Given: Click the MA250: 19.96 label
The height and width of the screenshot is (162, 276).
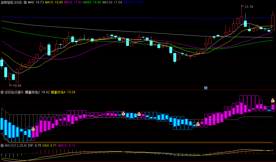Looking at the screenshot, I should 133,2.
